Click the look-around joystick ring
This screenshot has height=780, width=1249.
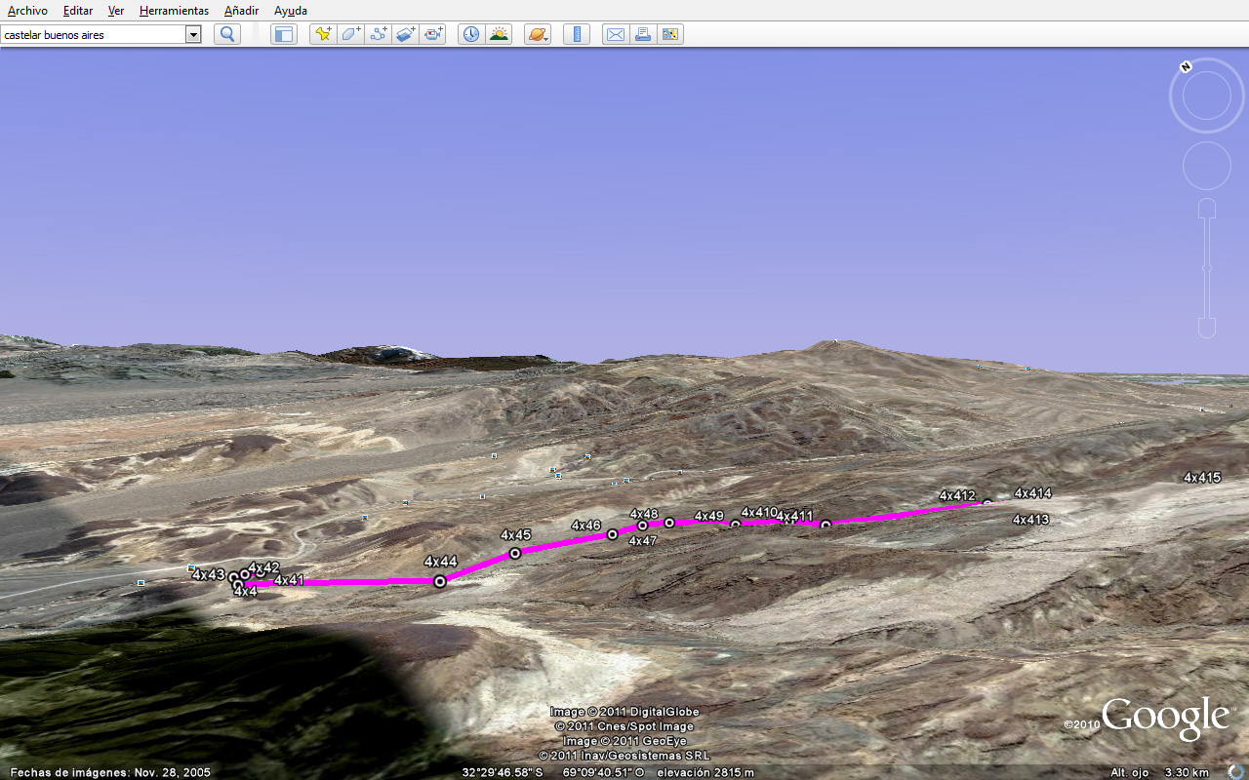point(1207,96)
